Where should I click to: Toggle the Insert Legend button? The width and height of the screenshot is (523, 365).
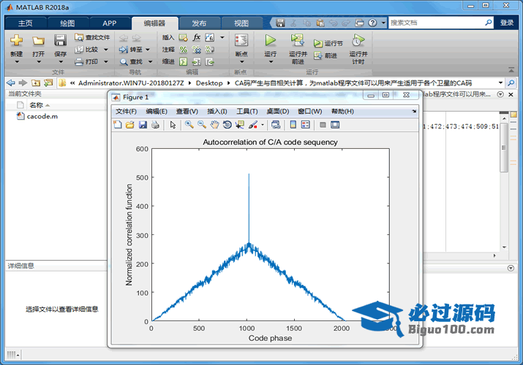click(x=305, y=125)
